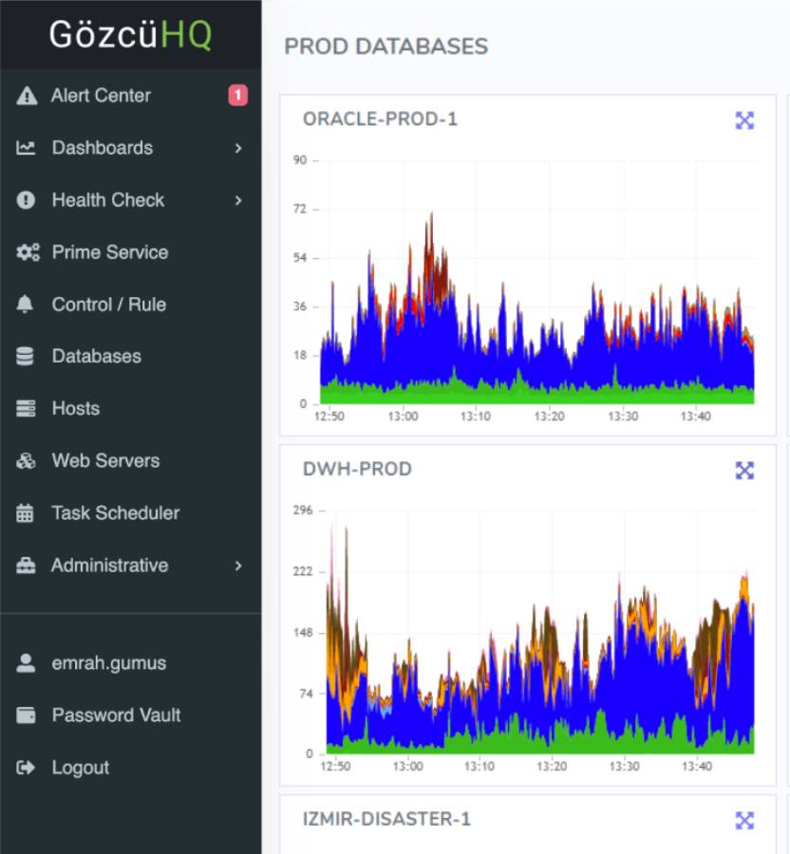Click the 12:50 tick on DWH-PROD chart
The width and height of the screenshot is (790, 854).
335,767
